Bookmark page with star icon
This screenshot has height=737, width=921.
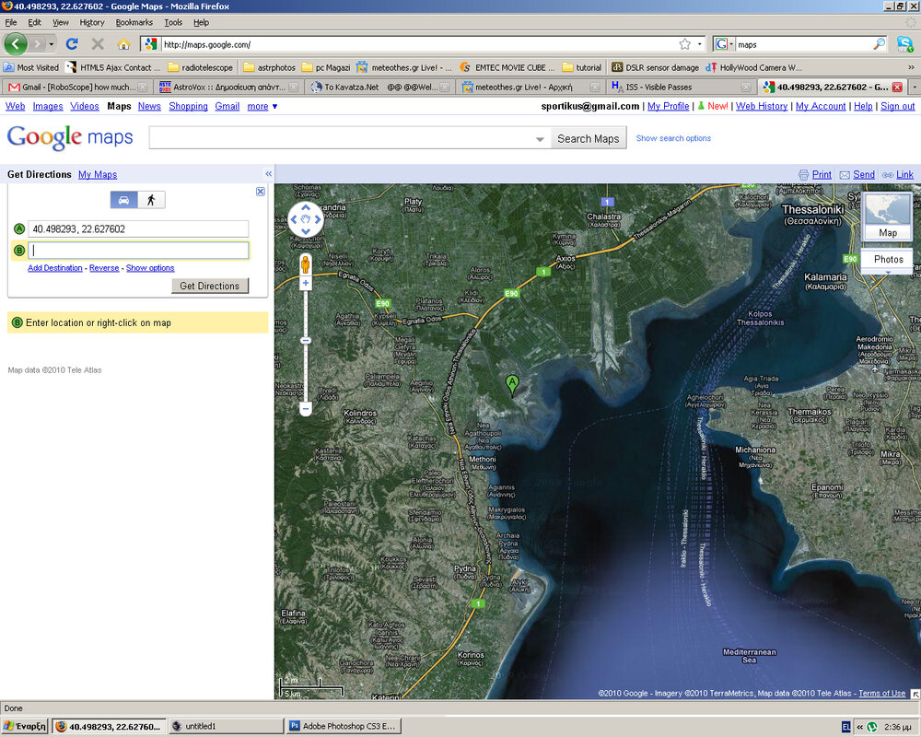[x=684, y=43]
